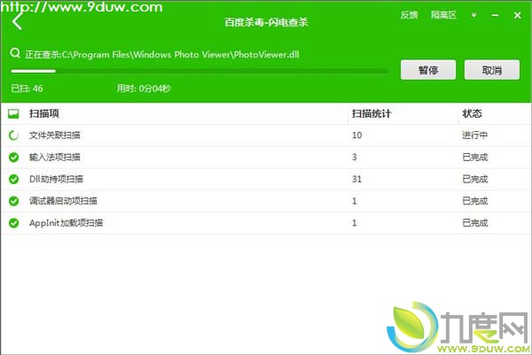The width and height of the screenshot is (532, 355).
Task: Click the green check for Dll劫持项扫描
Action: [13, 179]
